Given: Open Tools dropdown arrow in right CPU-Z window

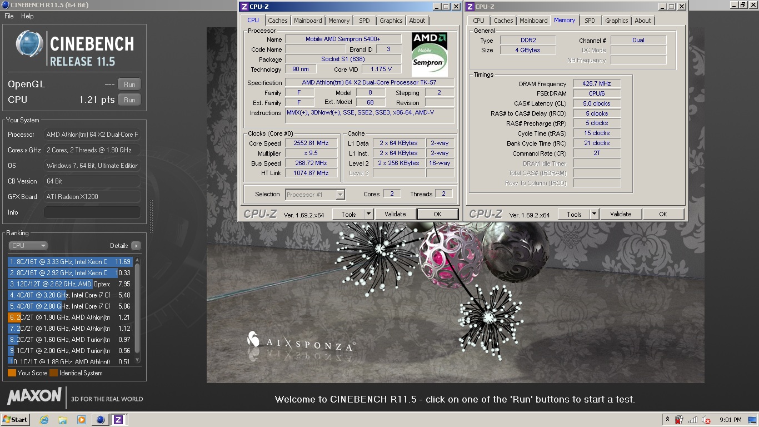Looking at the screenshot, I should point(594,214).
